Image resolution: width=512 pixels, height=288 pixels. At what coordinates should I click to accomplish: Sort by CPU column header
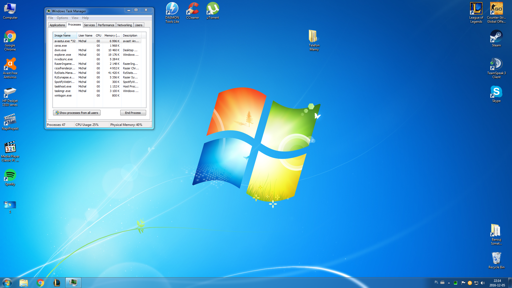click(98, 35)
